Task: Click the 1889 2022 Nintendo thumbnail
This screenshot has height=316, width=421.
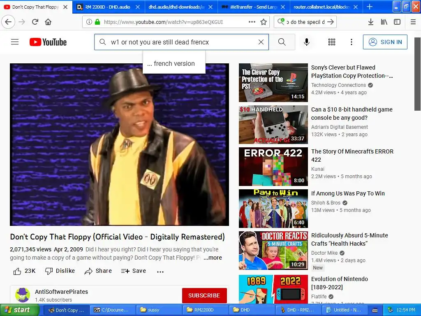Action: coord(273,289)
